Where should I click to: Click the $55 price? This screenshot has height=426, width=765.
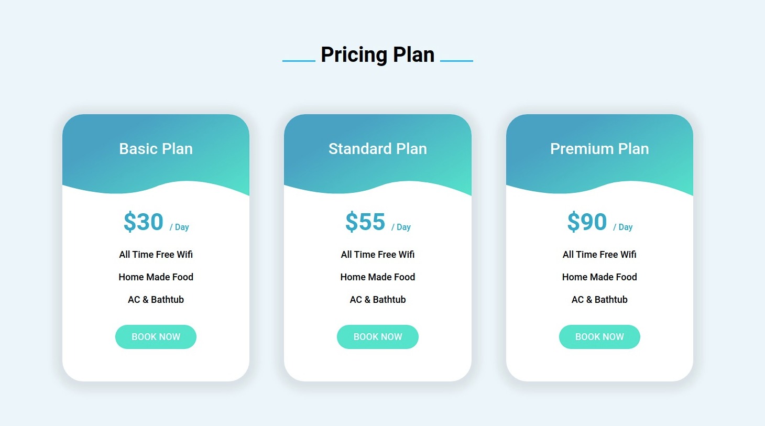(x=365, y=222)
